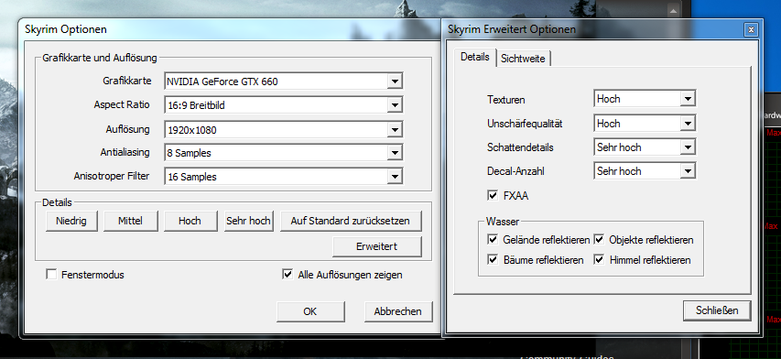Image resolution: width=781 pixels, height=359 pixels.
Task: Open the Schattendetails dropdown set to Sehr hoch
Action: 645,147
